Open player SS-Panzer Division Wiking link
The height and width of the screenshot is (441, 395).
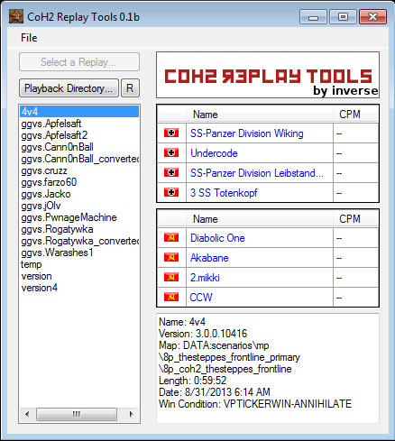coord(247,133)
